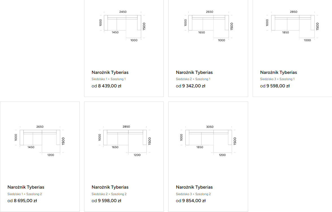
Task: Open Narożnik Tyberias title above Siedzisko 3 + Szezlong 1
Action: [278, 72]
